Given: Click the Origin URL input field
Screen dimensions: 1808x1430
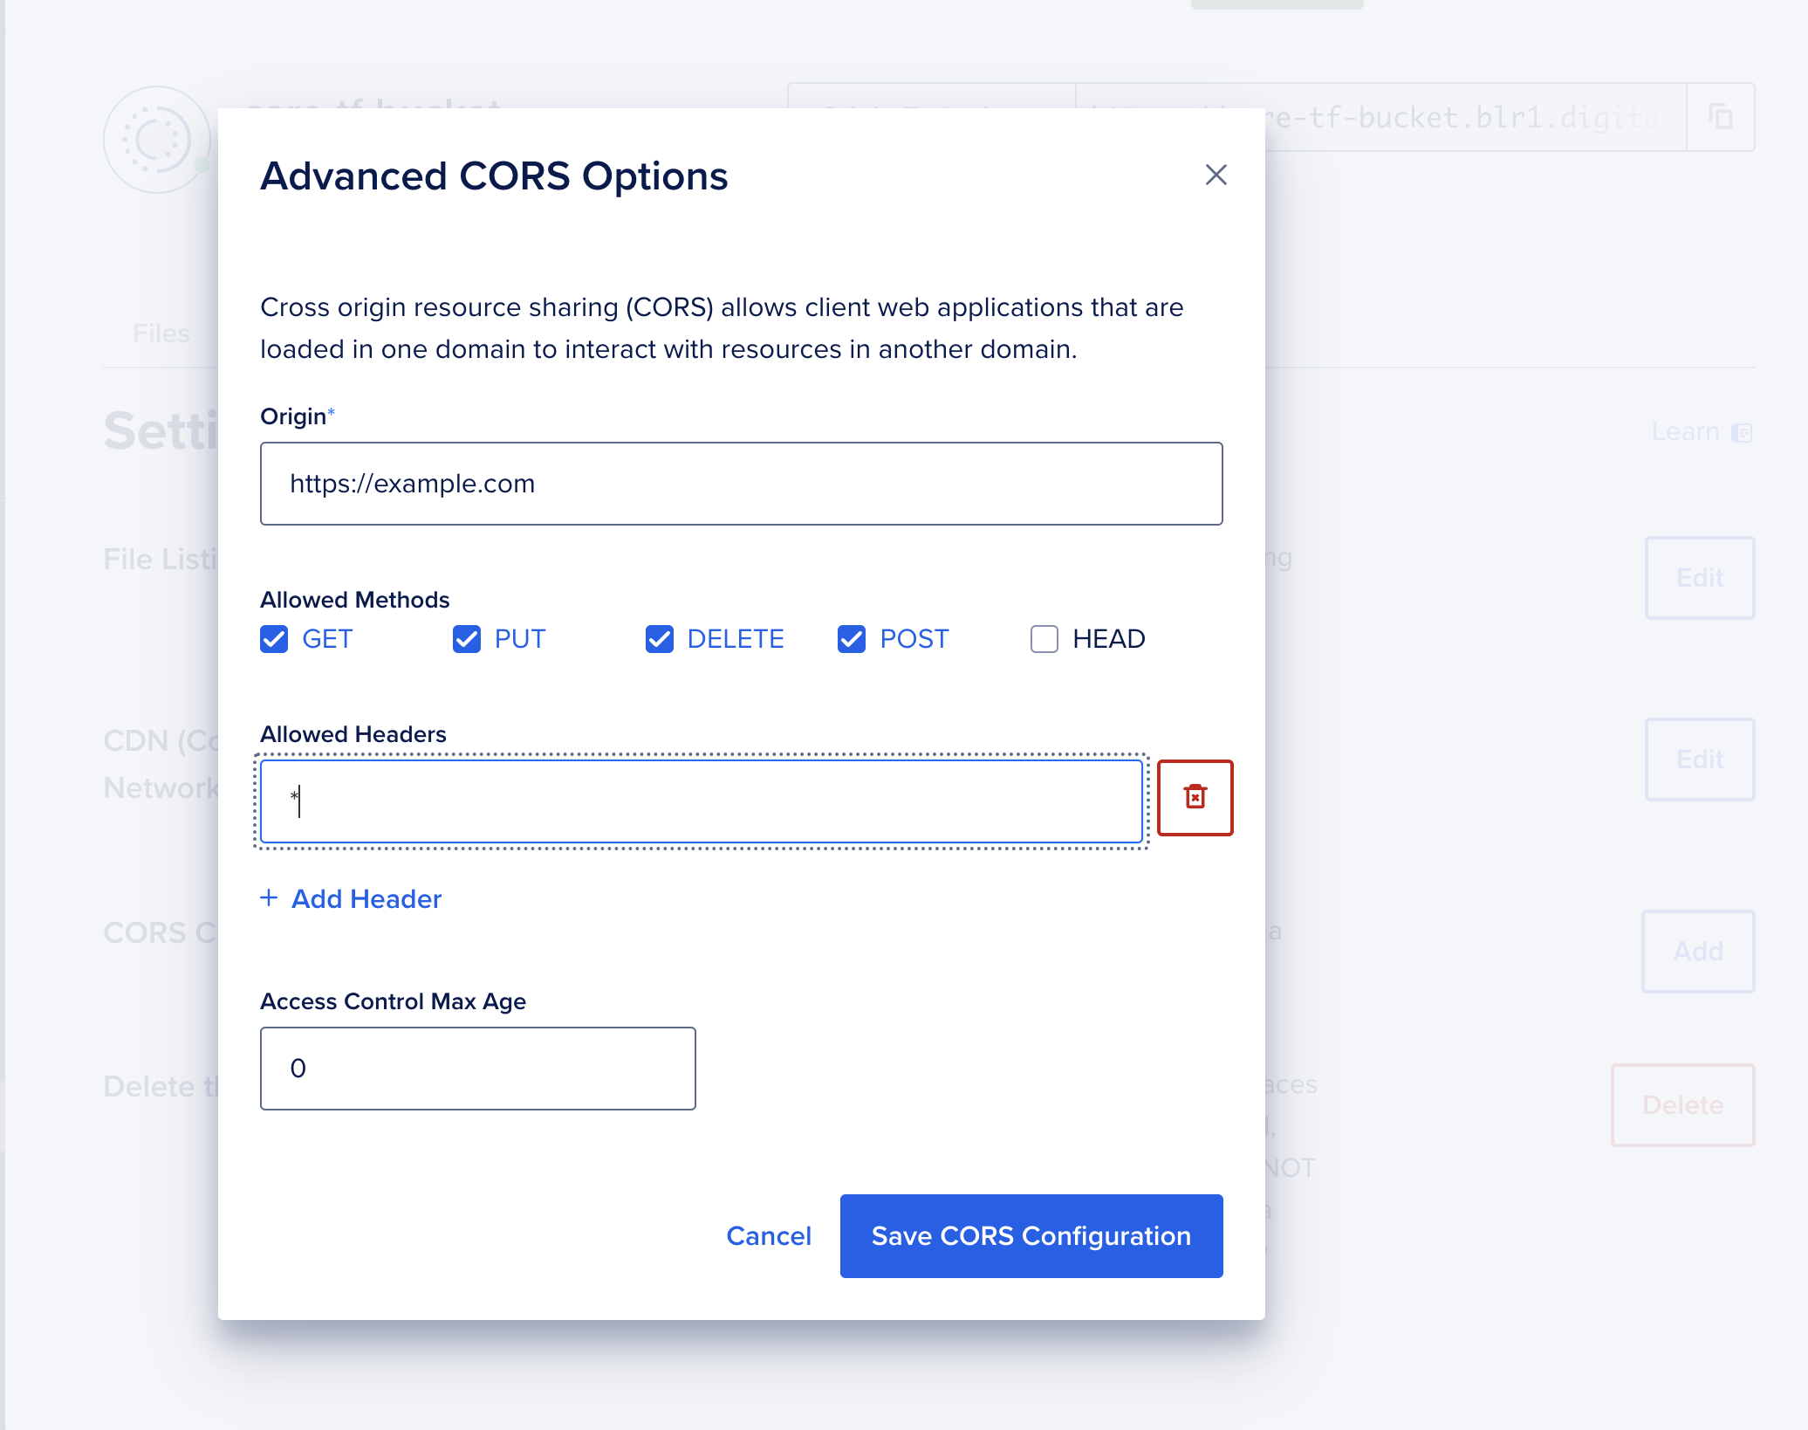Looking at the screenshot, I should tap(741, 484).
